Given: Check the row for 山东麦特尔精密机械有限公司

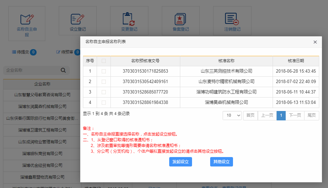Looking at the screenshot, I should 103,82.
